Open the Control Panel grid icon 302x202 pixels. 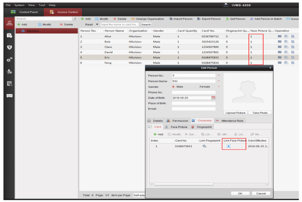click(13, 12)
